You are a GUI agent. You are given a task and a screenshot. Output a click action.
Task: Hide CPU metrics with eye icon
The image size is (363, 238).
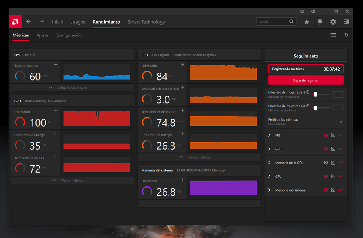[326, 177]
